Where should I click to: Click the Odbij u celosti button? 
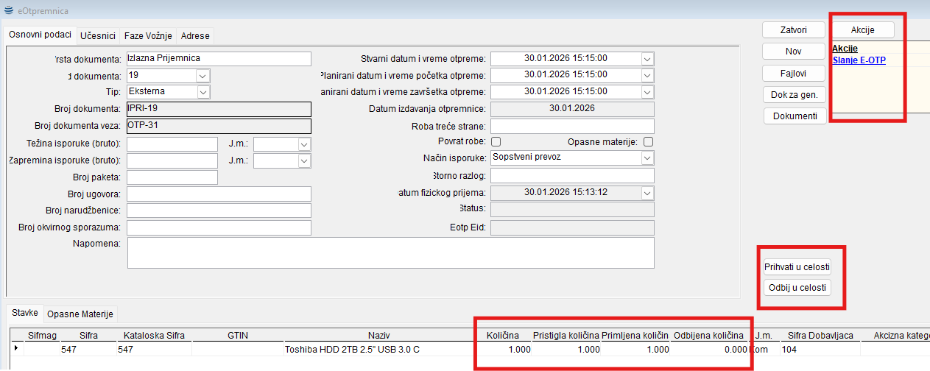798,287
